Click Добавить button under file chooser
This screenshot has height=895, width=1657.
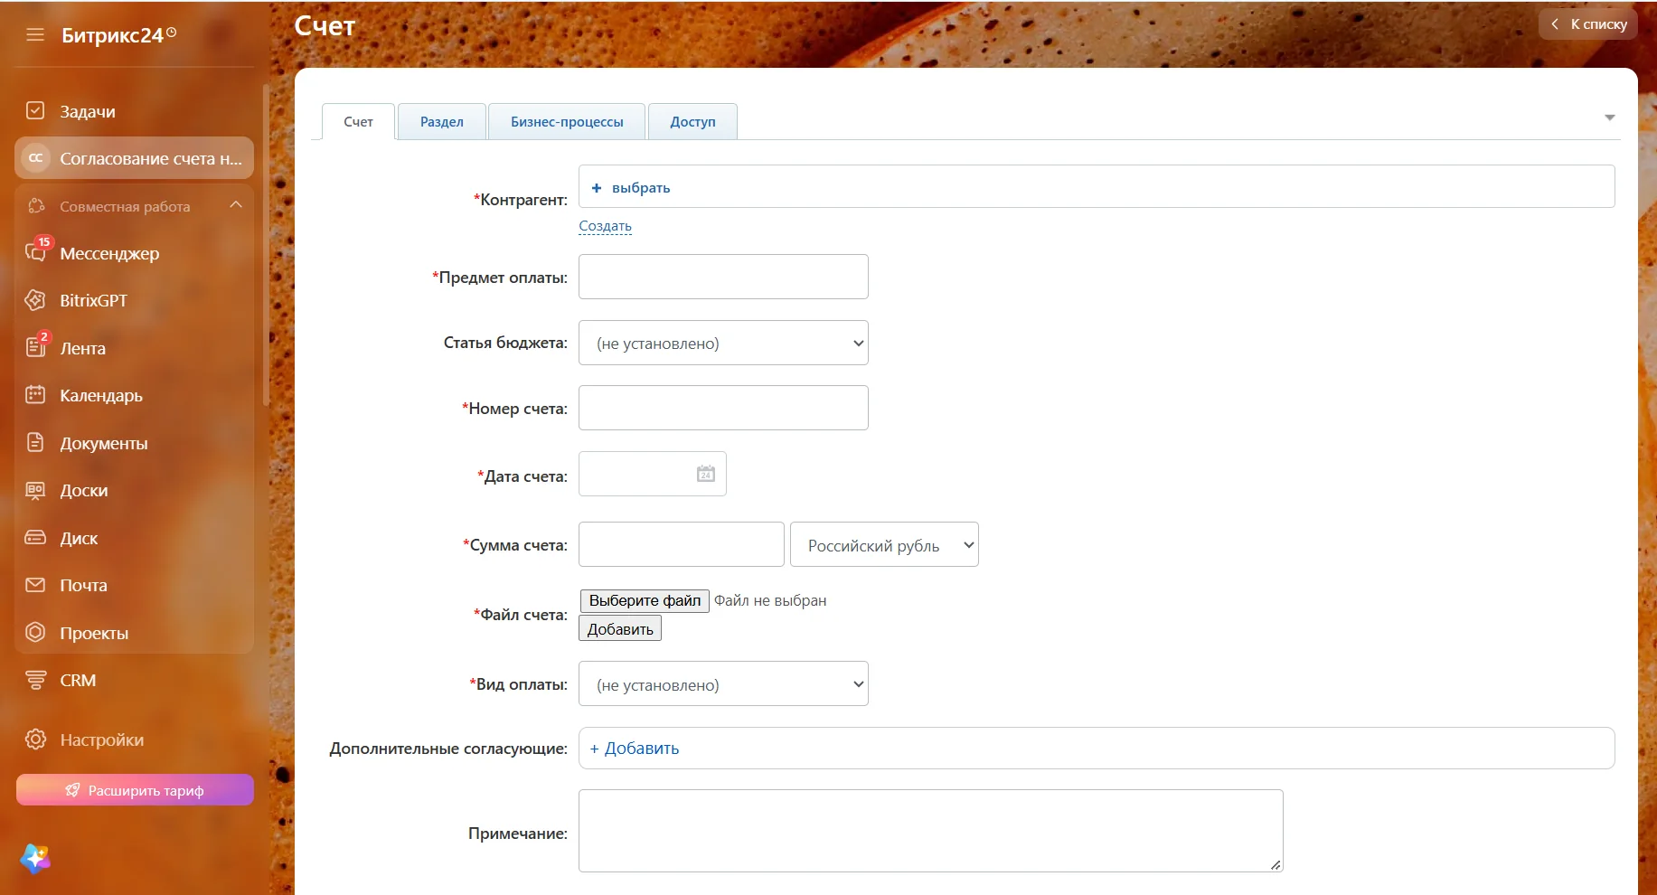click(620, 629)
